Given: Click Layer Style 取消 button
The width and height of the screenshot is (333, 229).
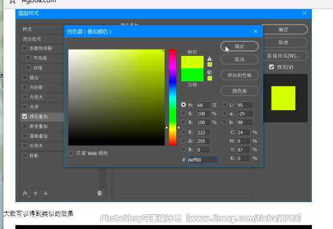Looking at the screenshot, I should point(285,43).
